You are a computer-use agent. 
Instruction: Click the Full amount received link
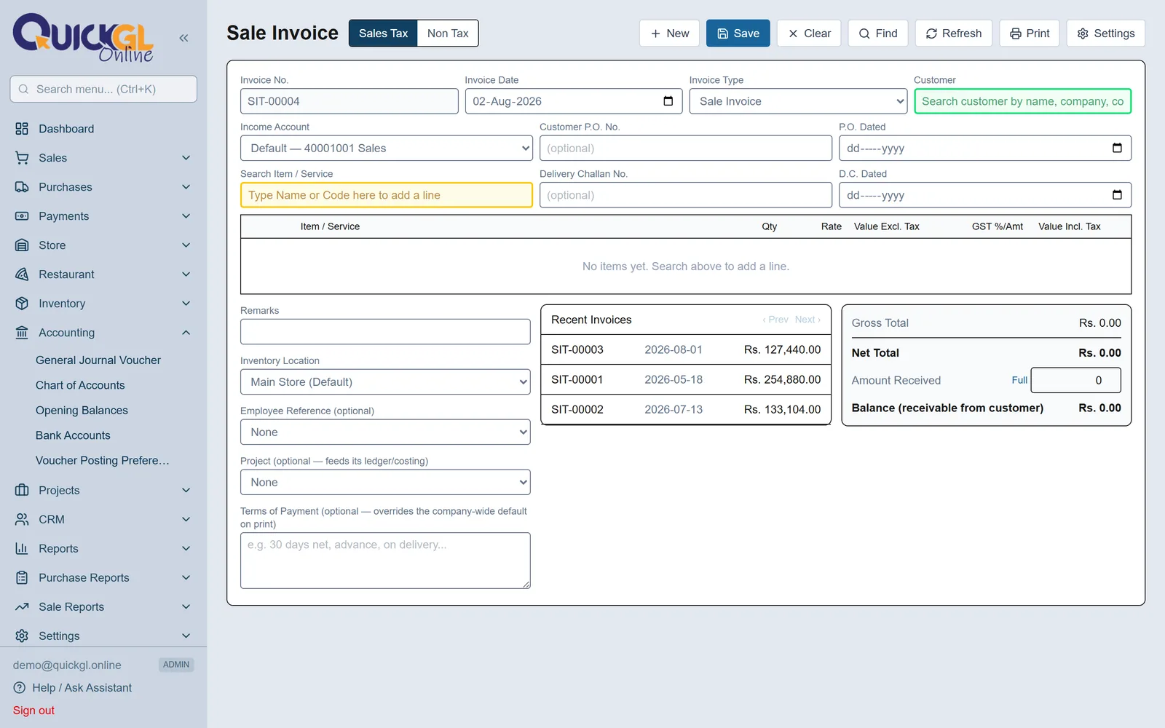click(x=1019, y=380)
